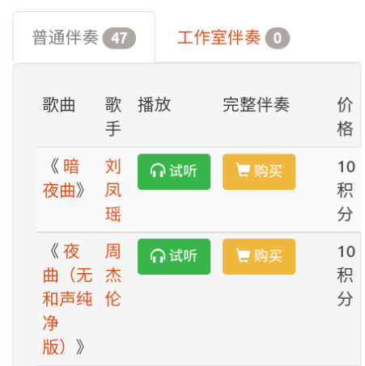Click the 价格 column header
Image resolution: width=365 pixels, height=366 pixels.
(345, 116)
